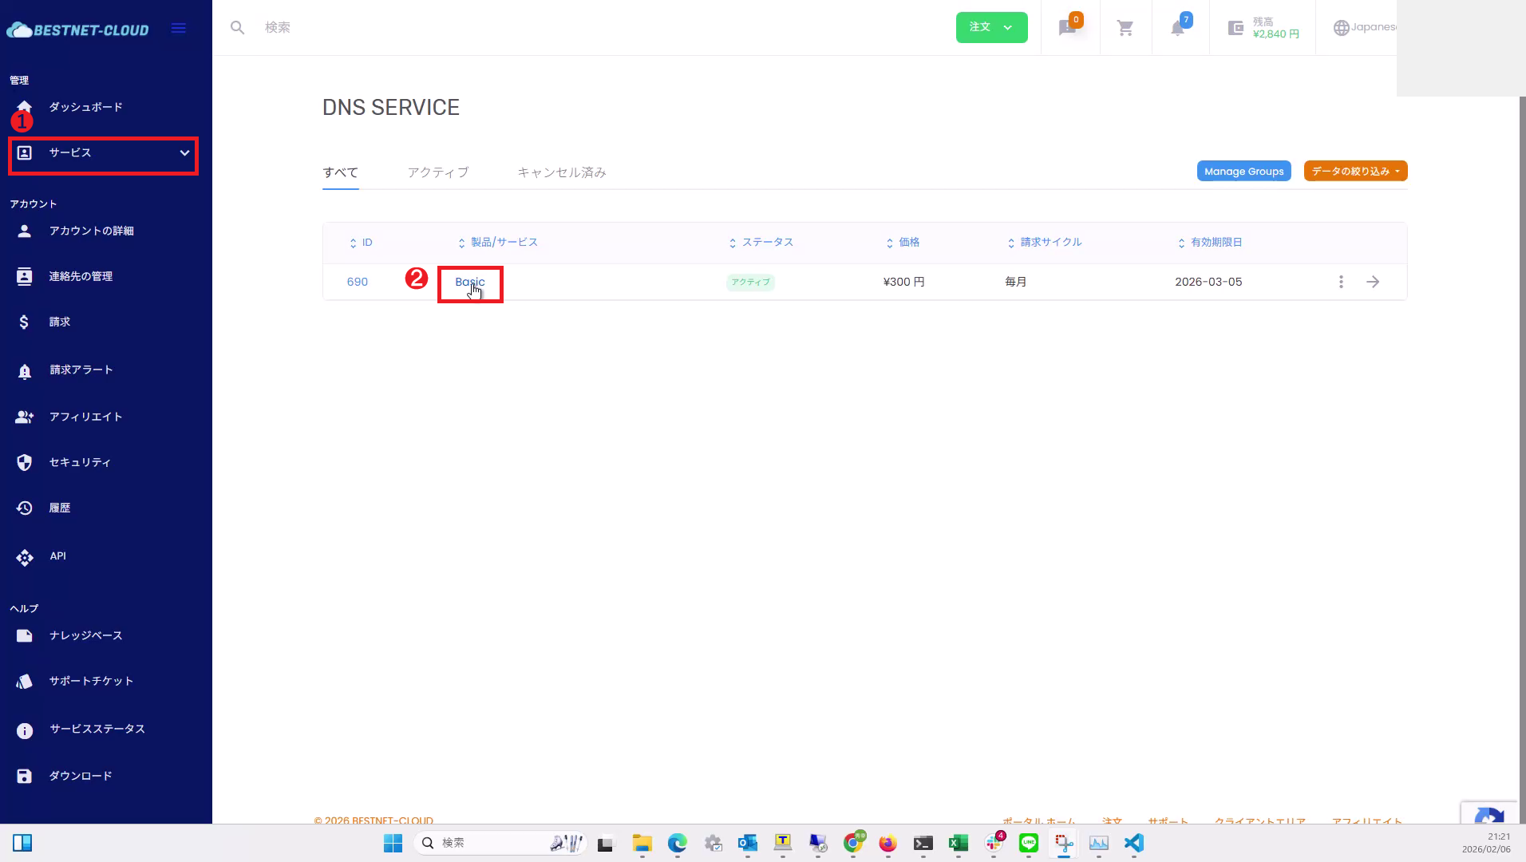This screenshot has height=862, width=1526.
Task: Click the shopping cart icon
Action: pyautogui.click(x=1125, y=28)
